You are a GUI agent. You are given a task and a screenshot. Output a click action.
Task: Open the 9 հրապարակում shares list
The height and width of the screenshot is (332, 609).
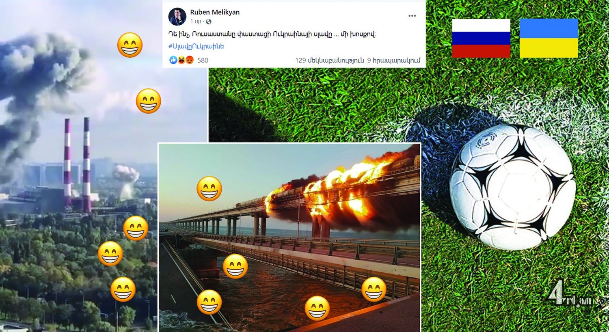(394, 60)
